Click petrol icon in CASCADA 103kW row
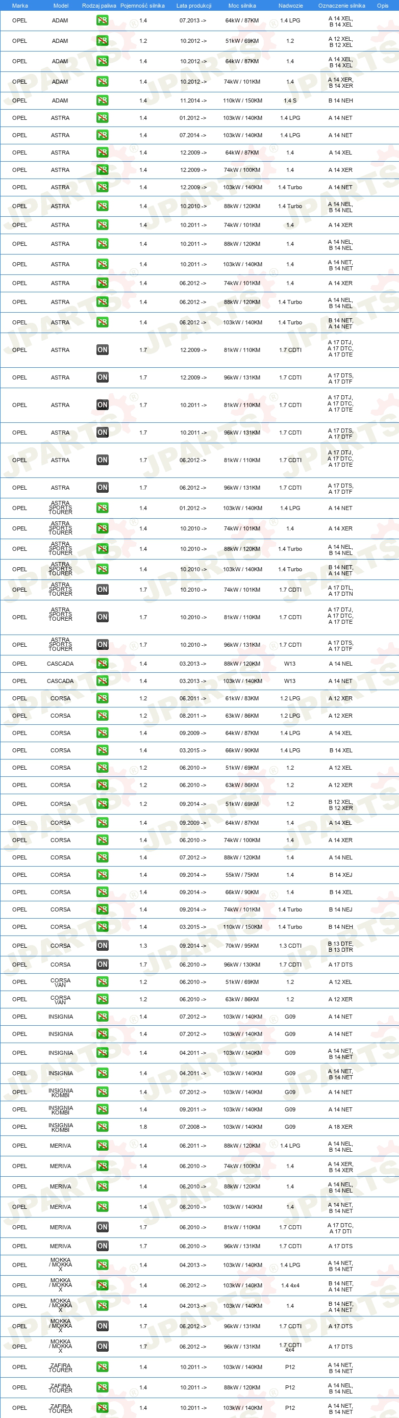Viewport: 399px width, 1418px height. 103,681
